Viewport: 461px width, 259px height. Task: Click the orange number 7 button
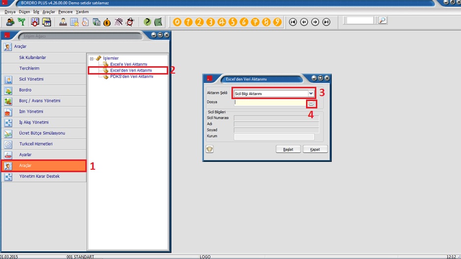pyautogui.click(x=255, y=22)
